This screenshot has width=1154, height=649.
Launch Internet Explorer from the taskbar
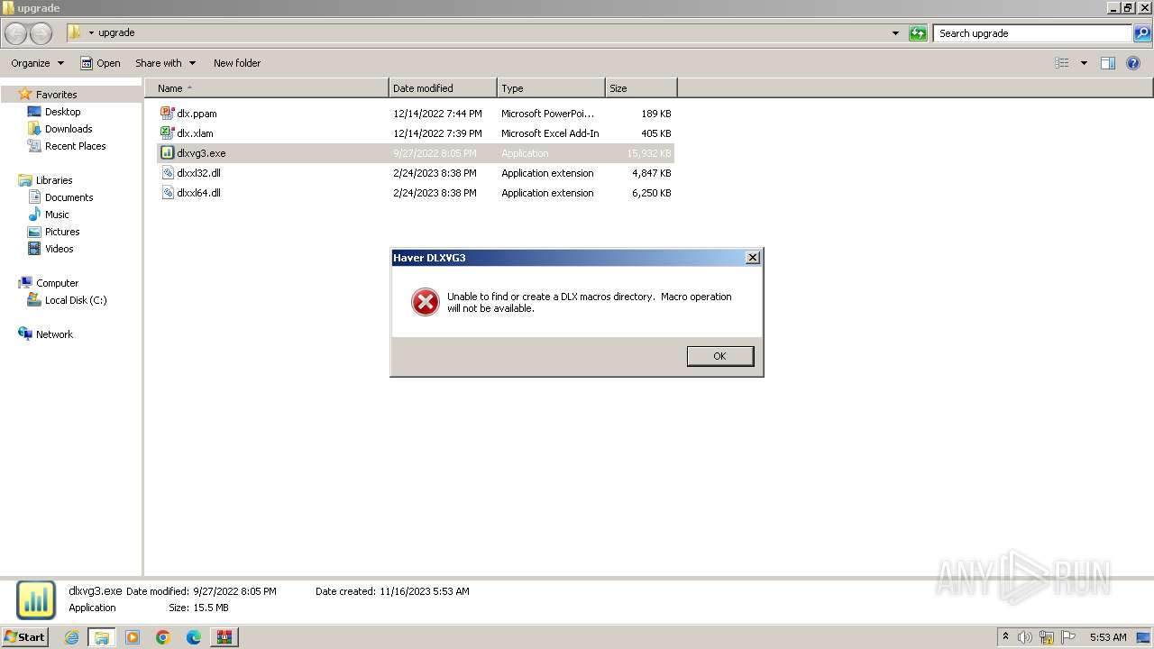72,637
